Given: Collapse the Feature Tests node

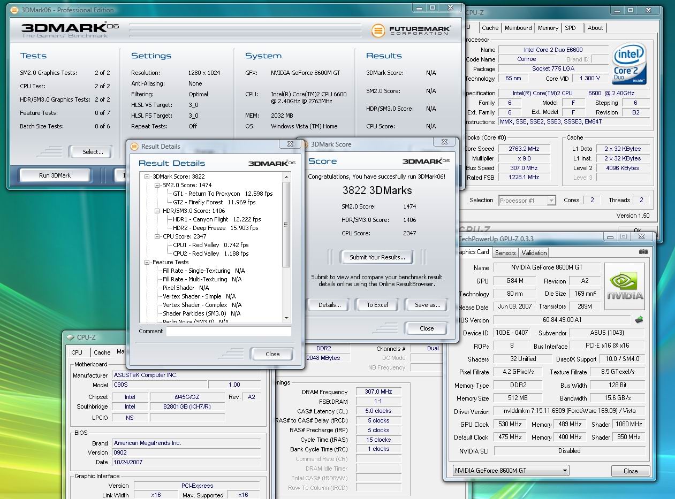Looking at the screenshot, I should tap(148, 262).
